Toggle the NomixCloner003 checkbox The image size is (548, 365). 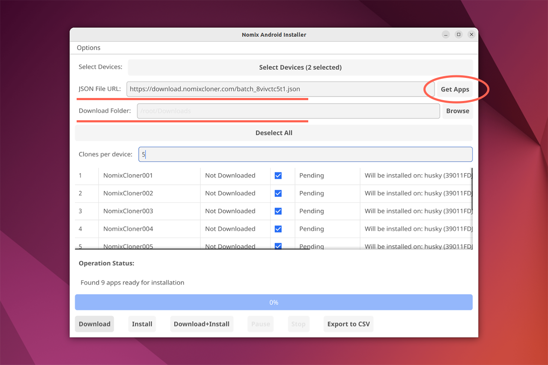pos(278,211)
